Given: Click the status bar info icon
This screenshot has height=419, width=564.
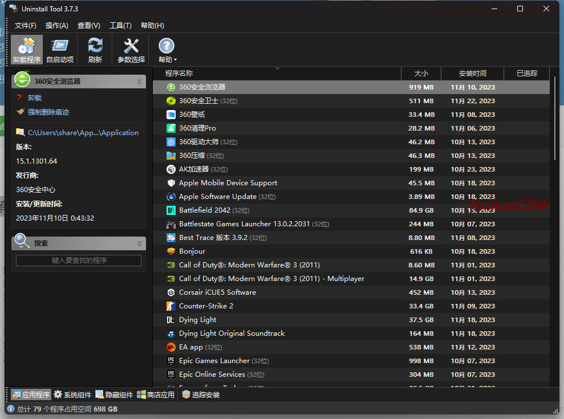Looking at the screenshot, I should pos(11,409).
